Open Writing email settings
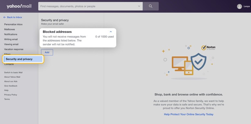The image size is (251, 124). pyautogui.click(x=11, y=39)
